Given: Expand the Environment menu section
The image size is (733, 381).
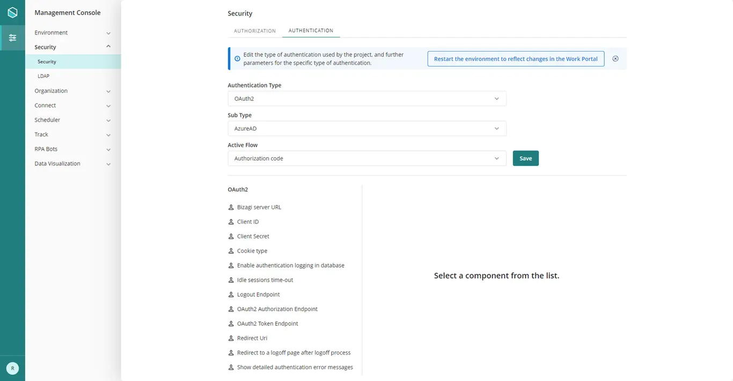Looking at the screenshot, I should coord(72,33).
